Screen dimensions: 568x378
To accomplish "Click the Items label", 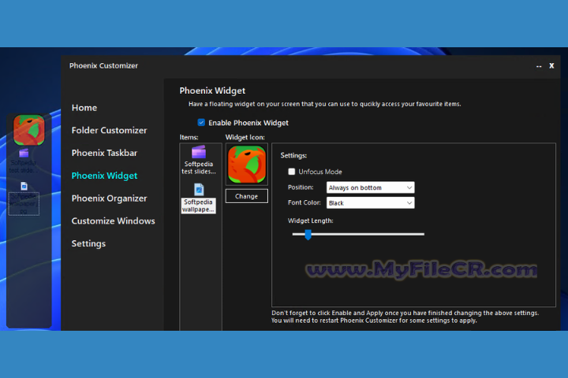I will click(189, 138).
